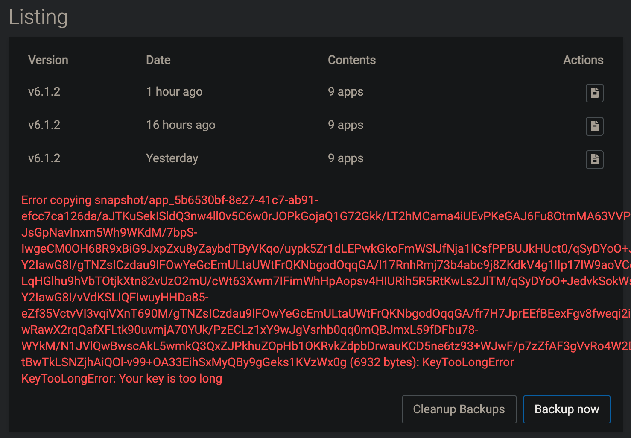The height and width of the screenshot is (438, 631).
Task: Click the Version column header
Action: point(48,60)
